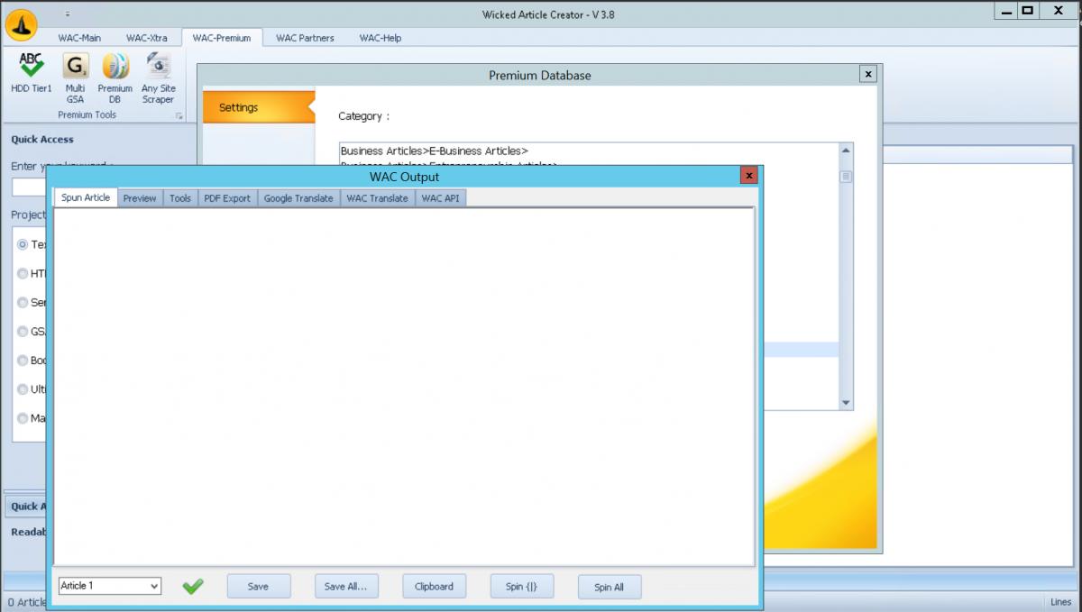Select the Settings section in Premium Database
Screen dimensions: 1082x612
(258, 107)
